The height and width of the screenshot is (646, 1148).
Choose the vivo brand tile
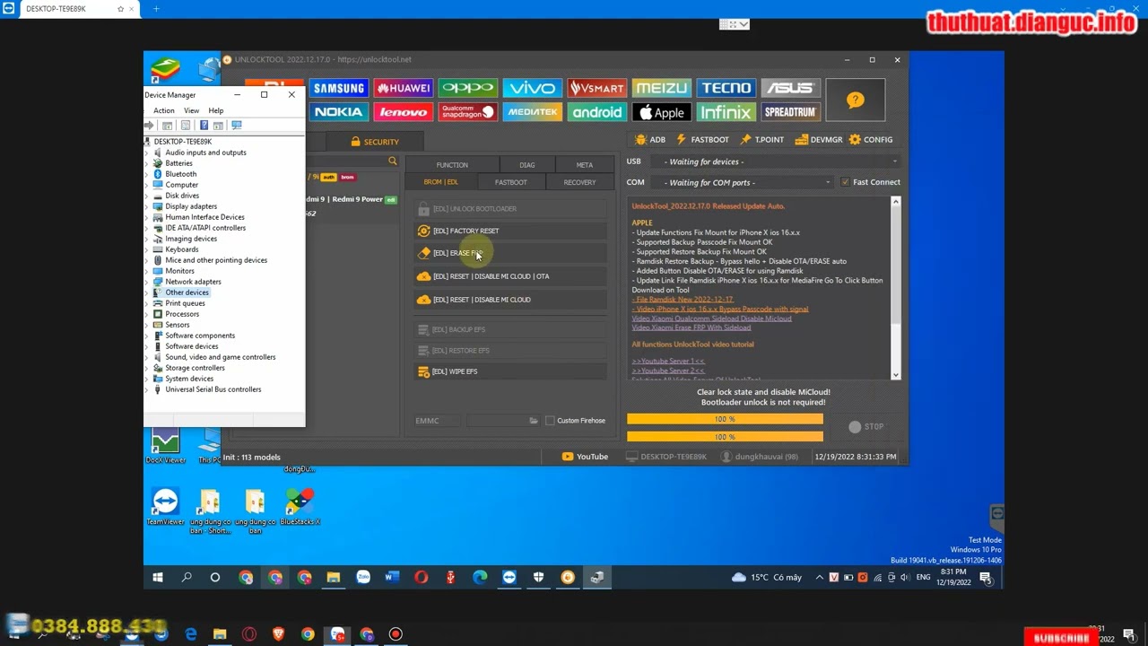532,88
